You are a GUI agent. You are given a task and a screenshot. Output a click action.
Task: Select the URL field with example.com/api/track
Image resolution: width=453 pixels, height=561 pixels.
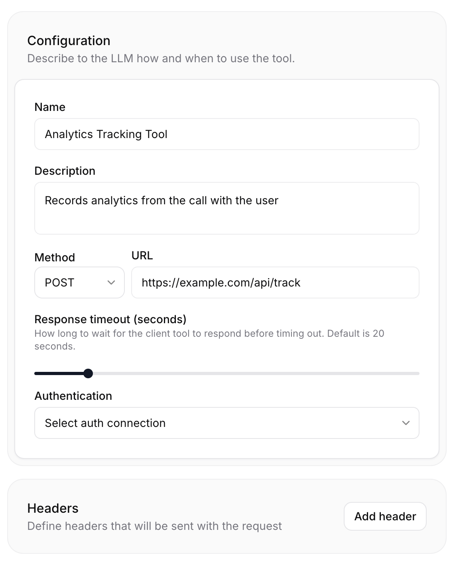(275, 282)
